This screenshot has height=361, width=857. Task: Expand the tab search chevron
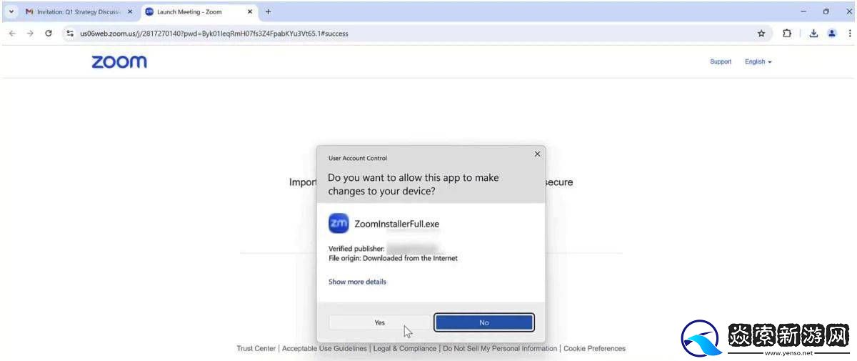coord(11,11)
